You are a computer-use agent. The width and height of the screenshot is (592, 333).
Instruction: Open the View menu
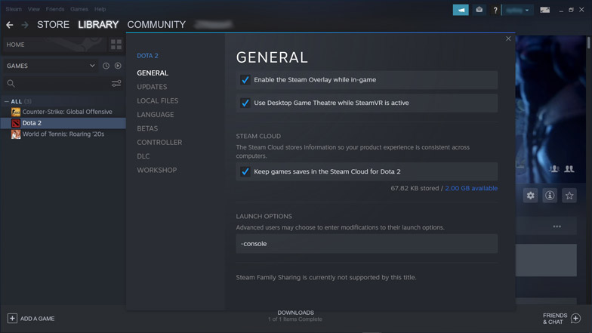[x=33, y=9]
